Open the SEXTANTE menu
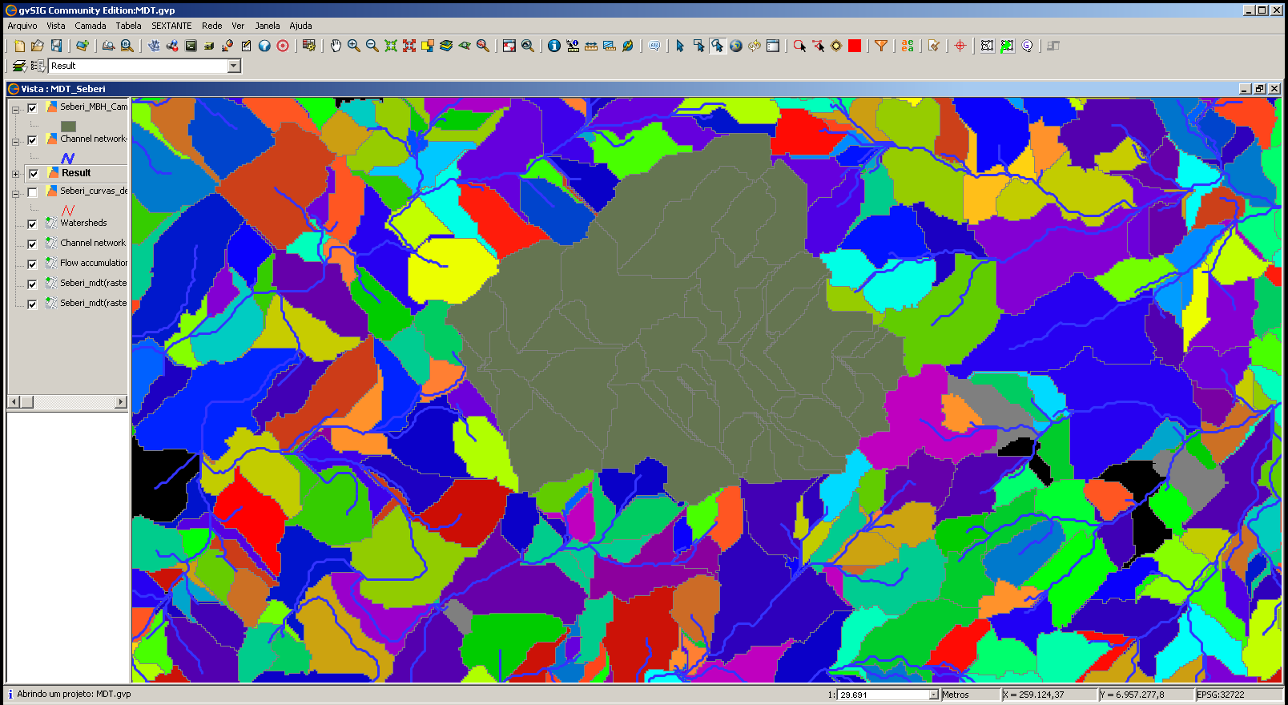Viewport: 1288px width, 705px height. pos(171,26)
